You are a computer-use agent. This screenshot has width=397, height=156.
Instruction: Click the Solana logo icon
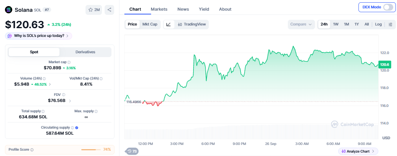[9, 10]
